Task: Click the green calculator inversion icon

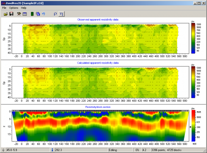Action: [32, 14]
